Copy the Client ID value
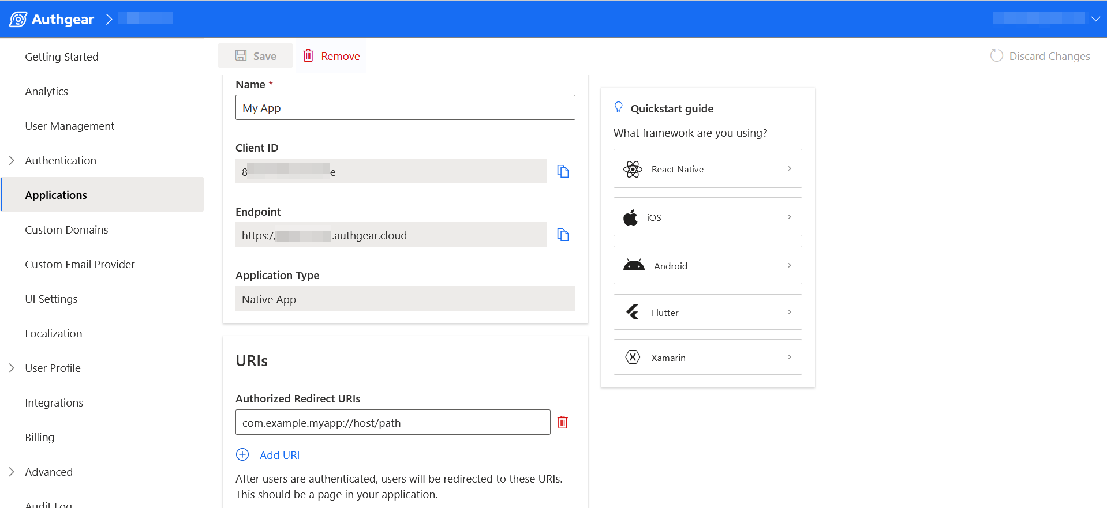 (563, 171)
